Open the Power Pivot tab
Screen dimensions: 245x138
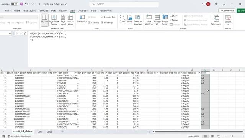[106, 11]
